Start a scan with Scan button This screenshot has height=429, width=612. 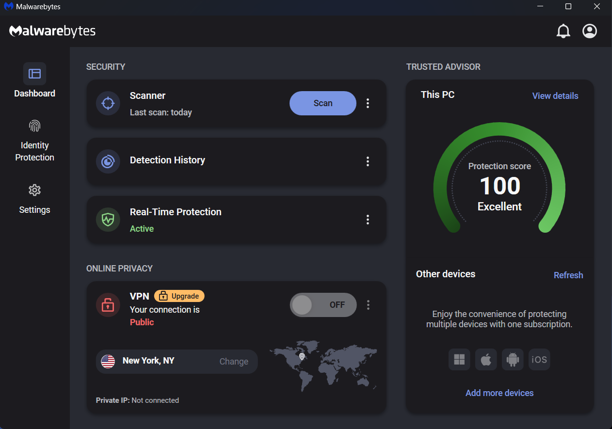pyautogui.click(x=323, y=103)
